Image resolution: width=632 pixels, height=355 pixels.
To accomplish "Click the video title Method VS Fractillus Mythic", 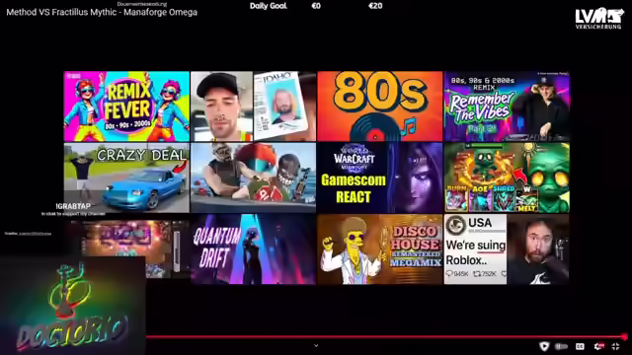I will coord(102,12).
